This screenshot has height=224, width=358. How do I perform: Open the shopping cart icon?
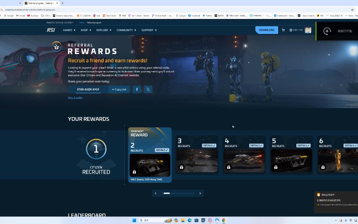click(283, 30)
